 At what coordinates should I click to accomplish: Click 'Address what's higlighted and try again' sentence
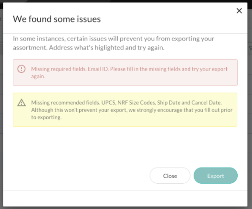click(106, 48)
